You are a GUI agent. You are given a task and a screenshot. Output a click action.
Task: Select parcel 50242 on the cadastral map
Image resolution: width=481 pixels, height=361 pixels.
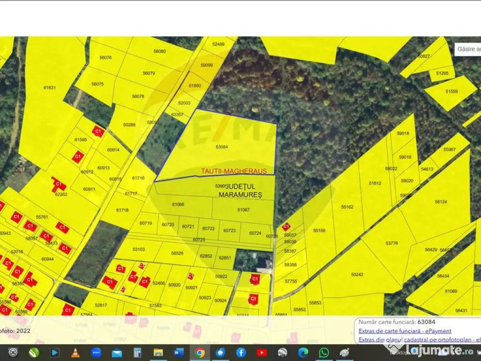pos(357,275)
